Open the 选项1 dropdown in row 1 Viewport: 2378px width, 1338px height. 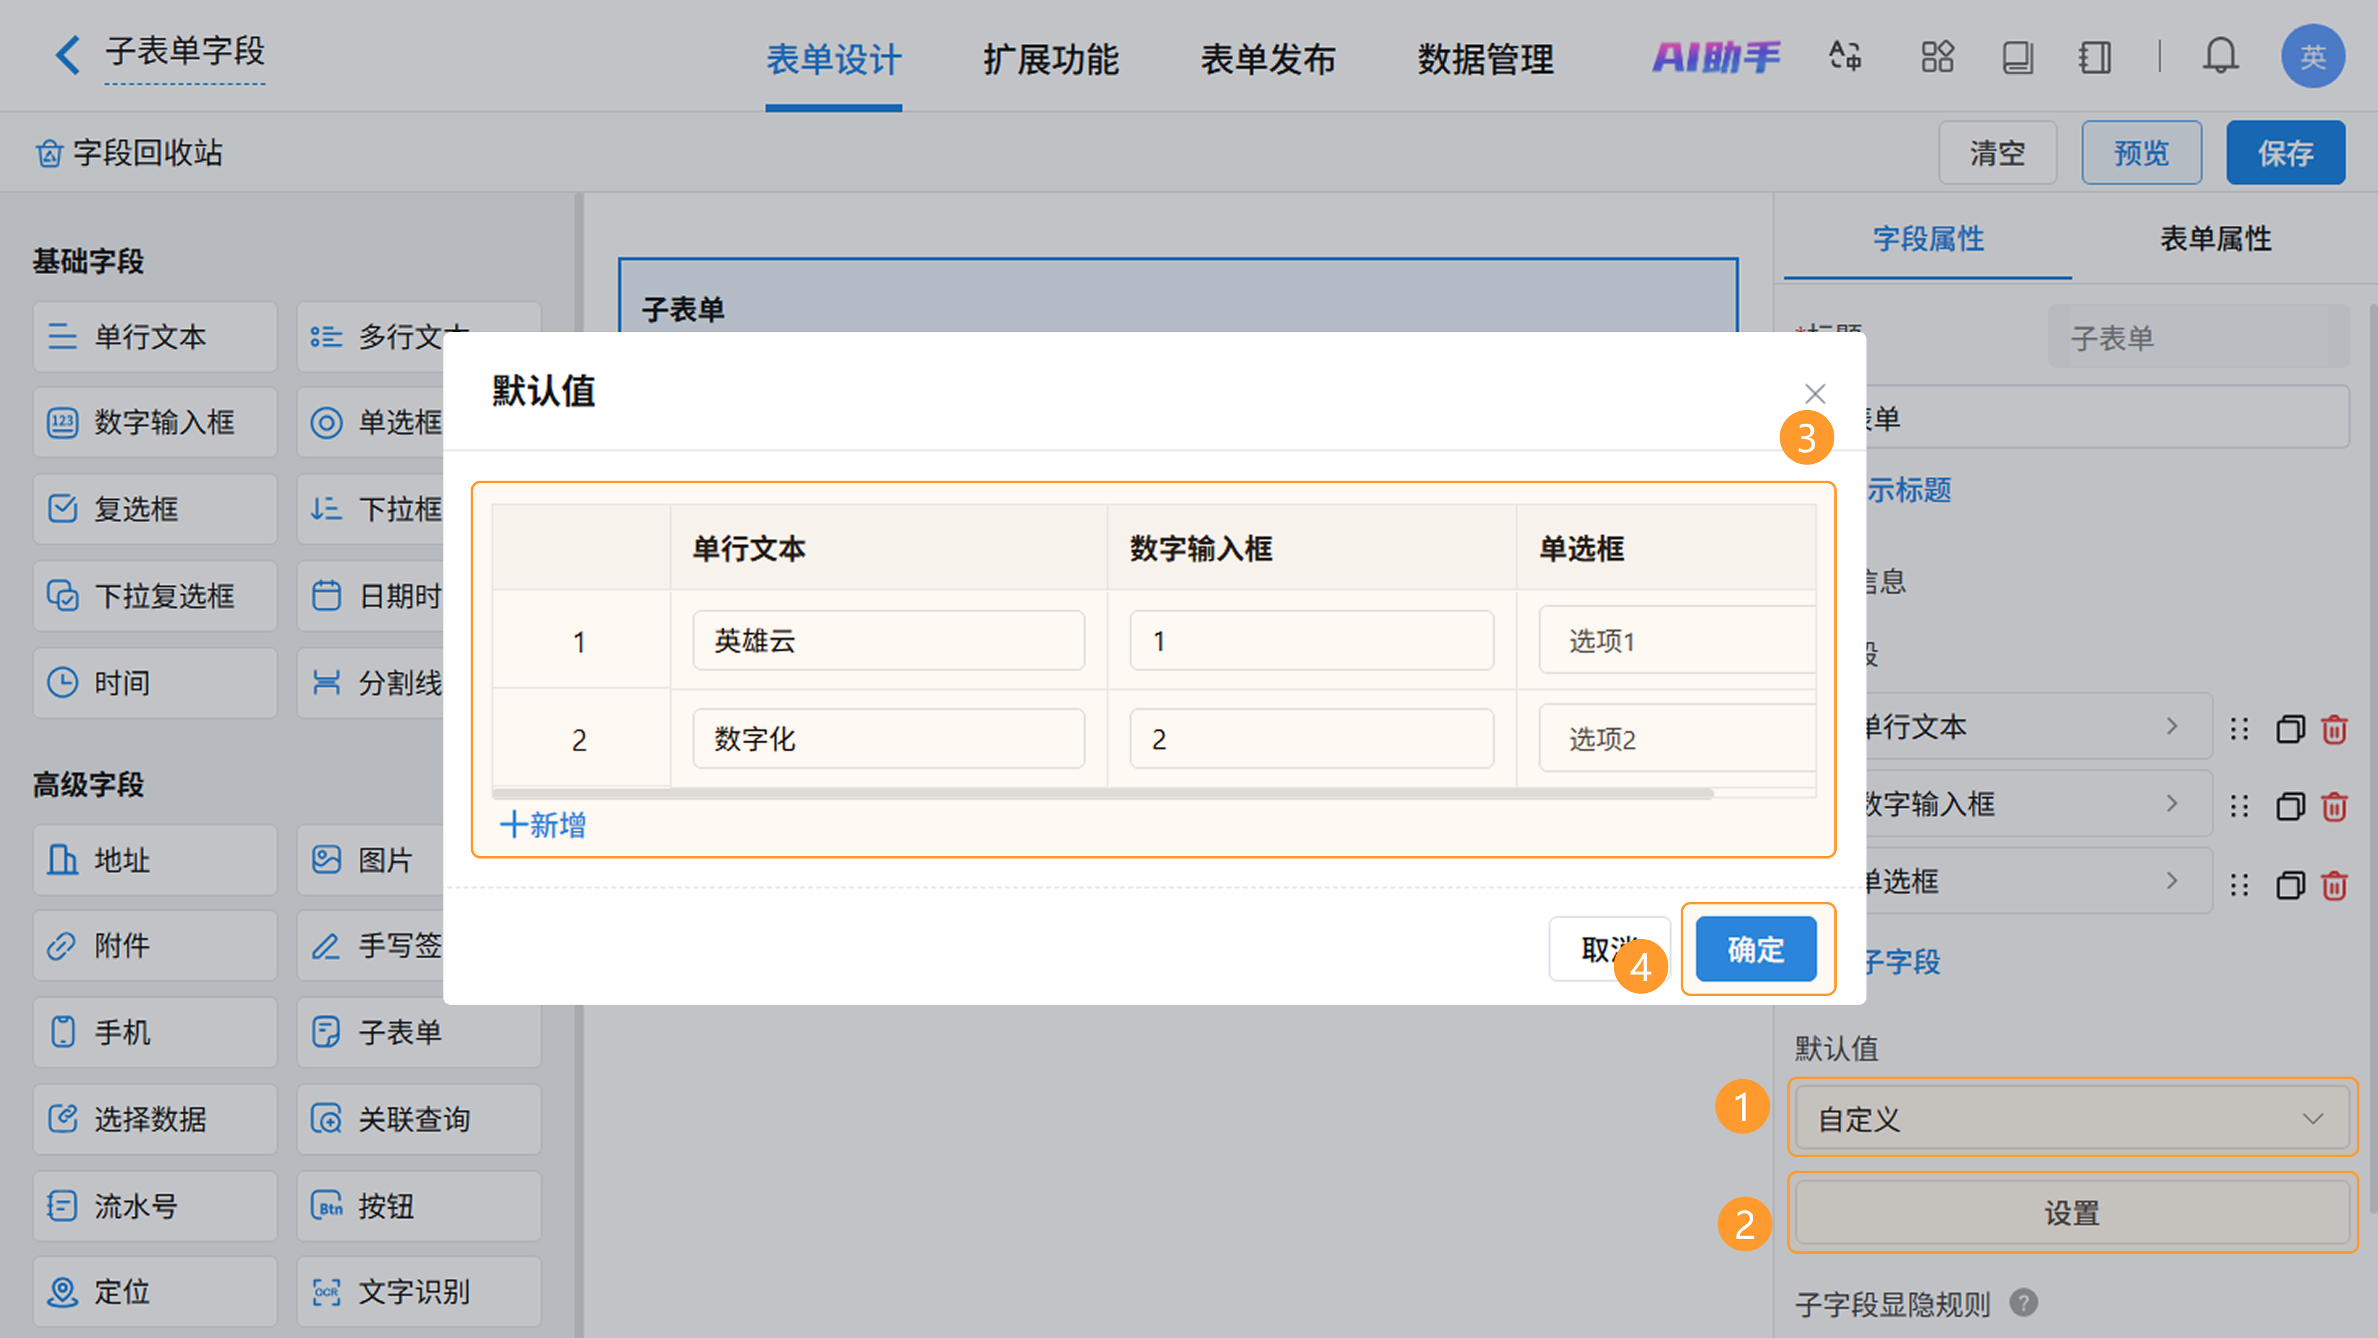click(x=1676, y=641)
